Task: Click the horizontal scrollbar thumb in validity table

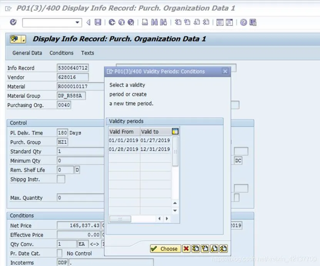Action: 120,219
